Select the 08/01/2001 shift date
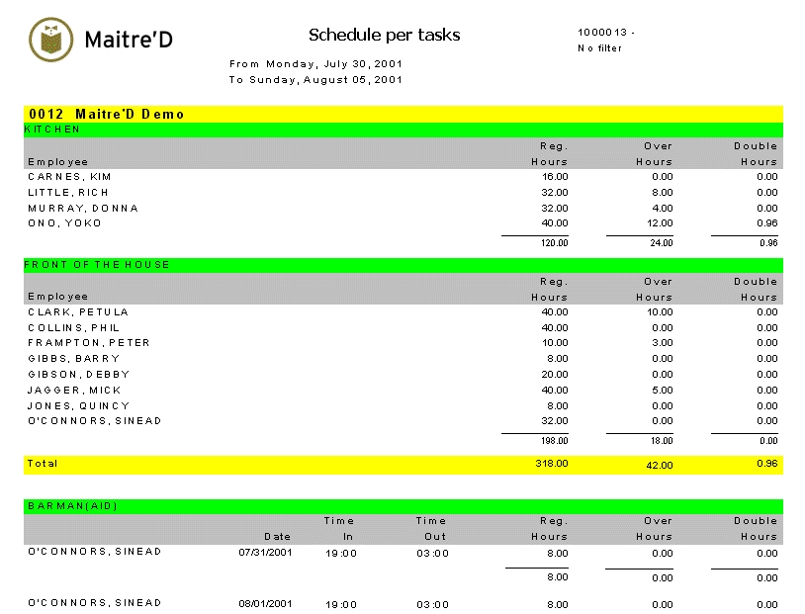Image resolution: width=805 pixels, height=614 pixels. click(265, 603)
